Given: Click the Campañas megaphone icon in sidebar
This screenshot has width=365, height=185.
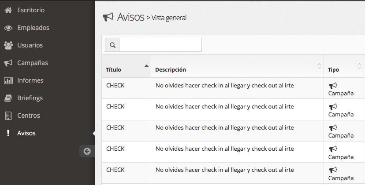Looking at the screenshot, I should (8, 63).
